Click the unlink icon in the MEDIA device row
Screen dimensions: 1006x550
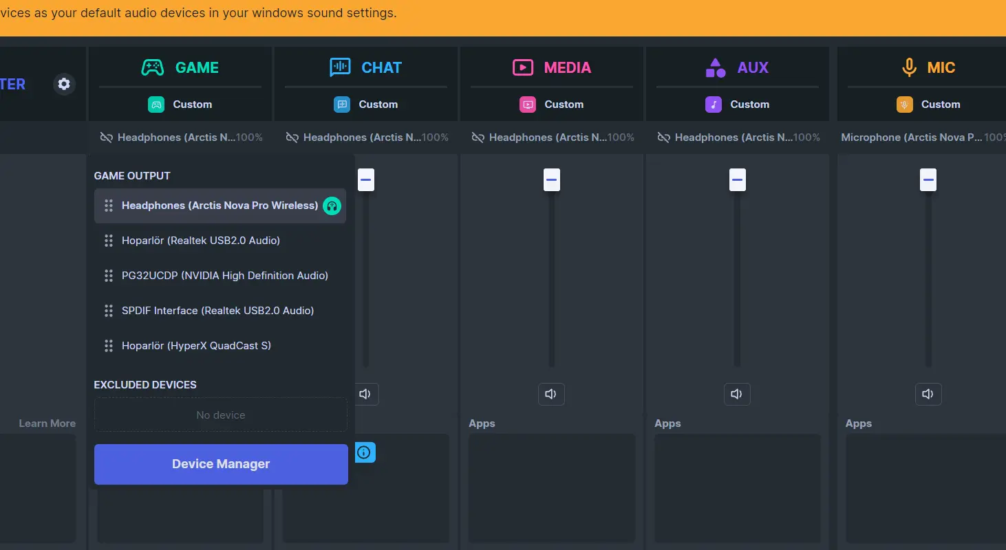coord(478,137)
